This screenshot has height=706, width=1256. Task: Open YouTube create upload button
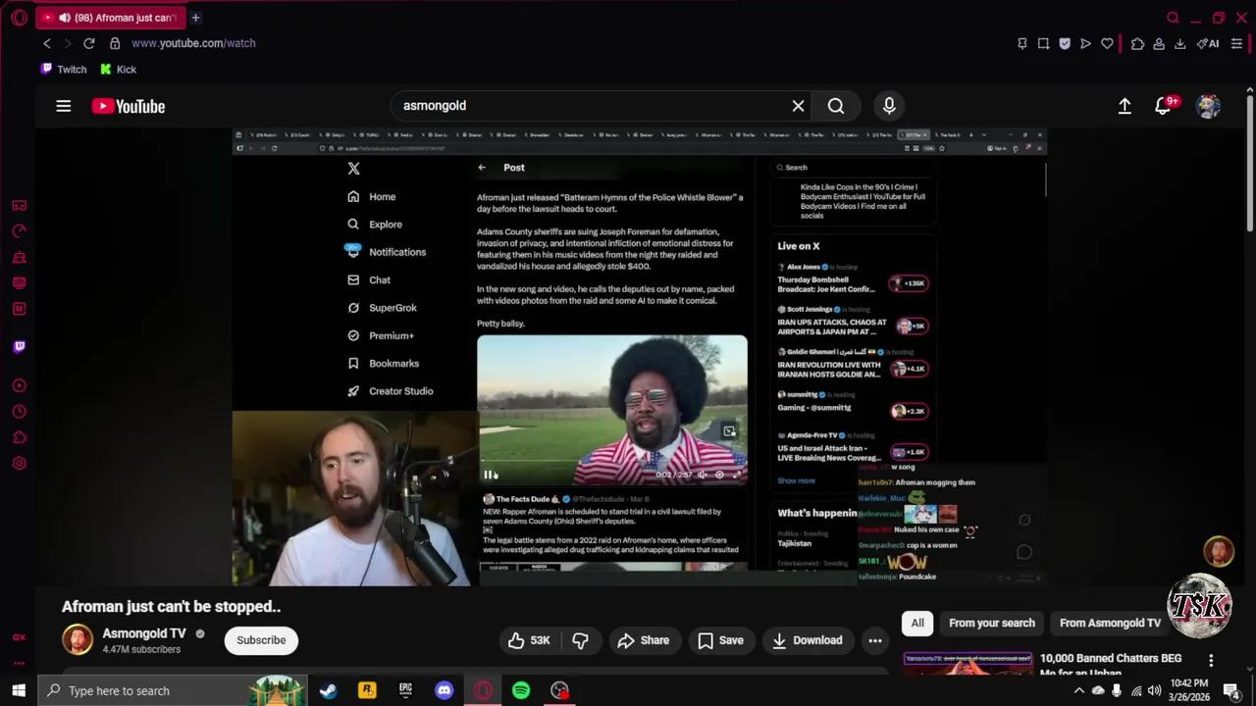point(1125,106)
